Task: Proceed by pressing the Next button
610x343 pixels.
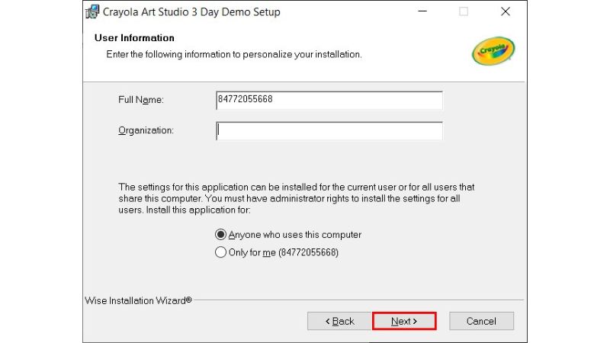Action: (x=404, y=321)
